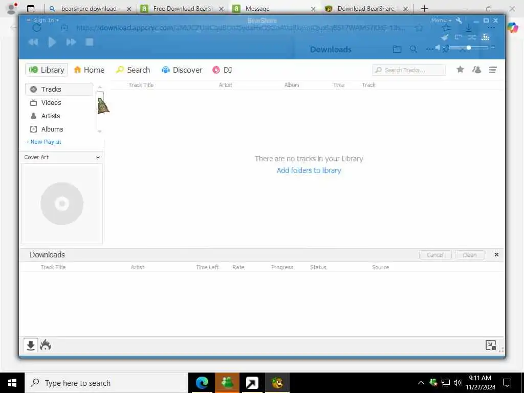Select Artists in the library sidebar

click(59, 116)
